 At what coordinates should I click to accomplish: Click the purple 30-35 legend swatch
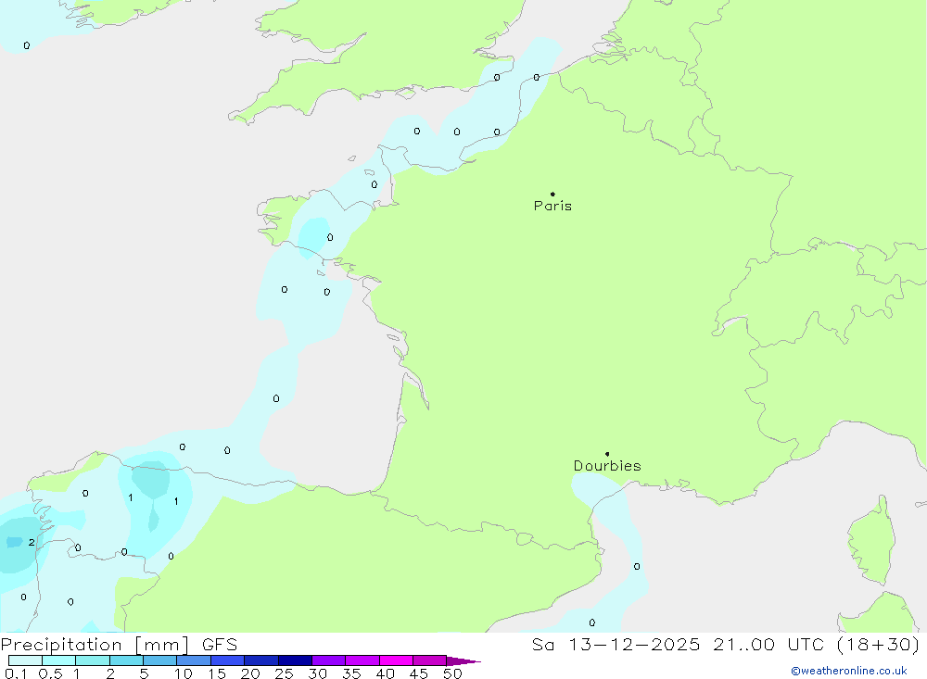click(x=329, y=660)
